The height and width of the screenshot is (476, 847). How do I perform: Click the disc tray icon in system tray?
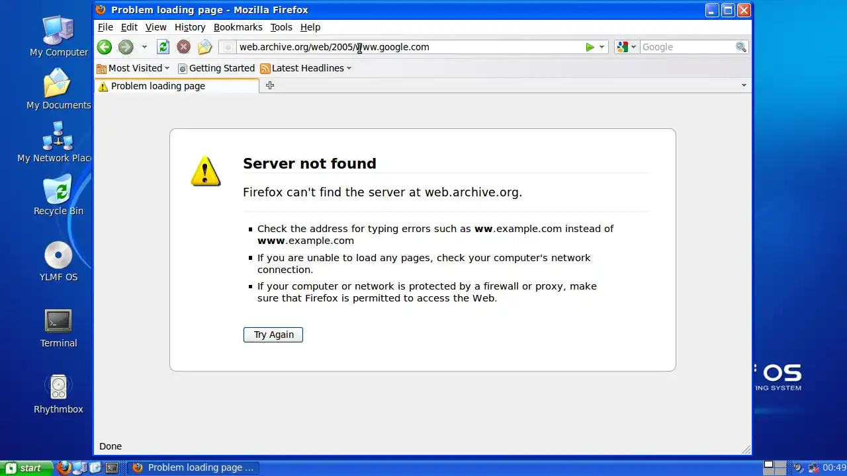point(798,467)
